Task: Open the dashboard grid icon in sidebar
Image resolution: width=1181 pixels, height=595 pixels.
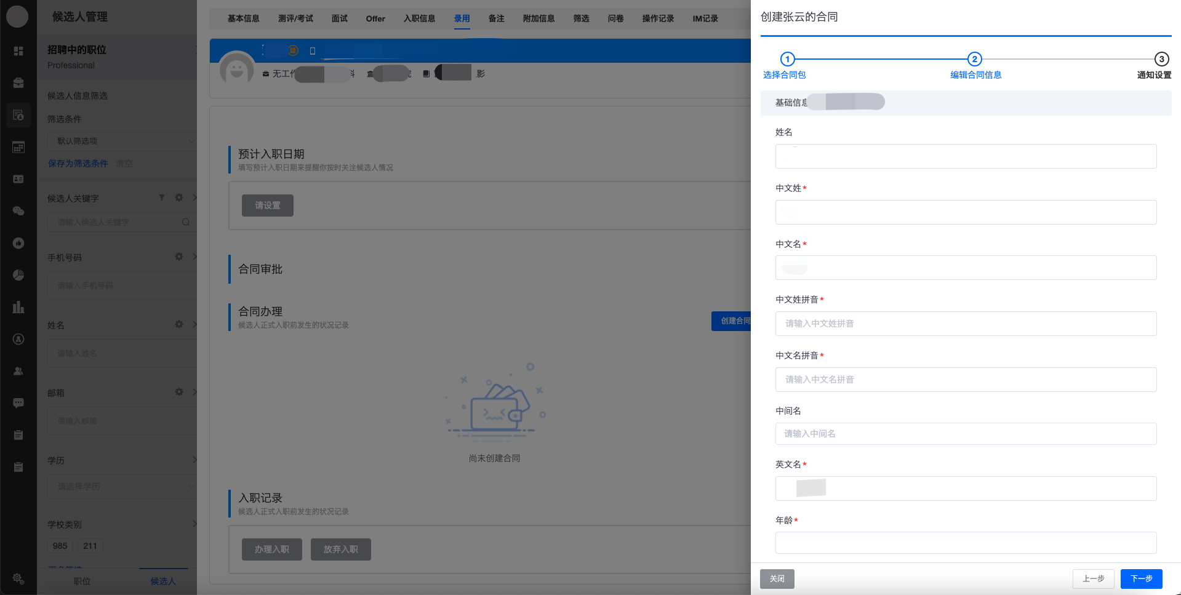Action: pos(18,51)
